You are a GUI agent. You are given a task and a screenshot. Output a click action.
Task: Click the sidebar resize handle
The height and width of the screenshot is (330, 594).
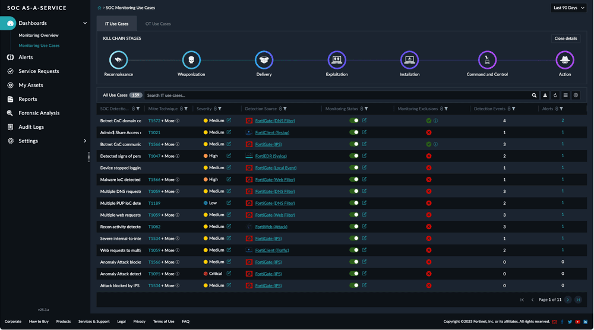click(89, 157)
